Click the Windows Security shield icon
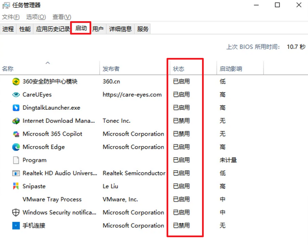The height and width of the screenshot is (245, 308). (x=16, y=213)
